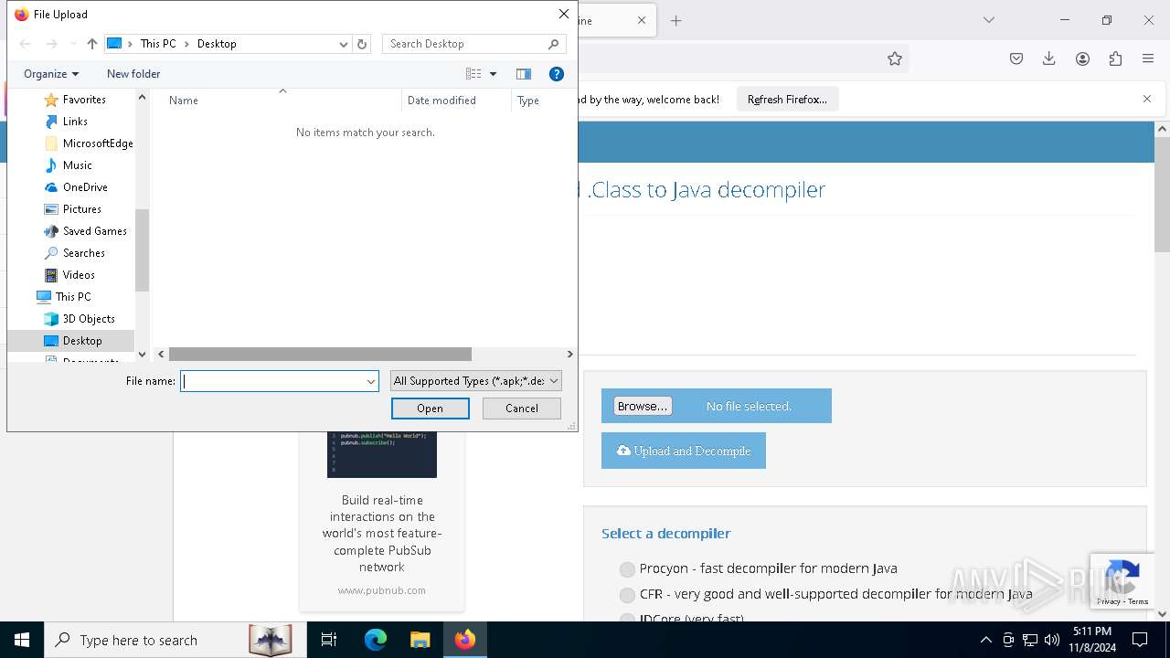The width and height of the screenshot is (1170, 658).
Task: Click www.pubnub.com ad link
Action: coord(381,590)
